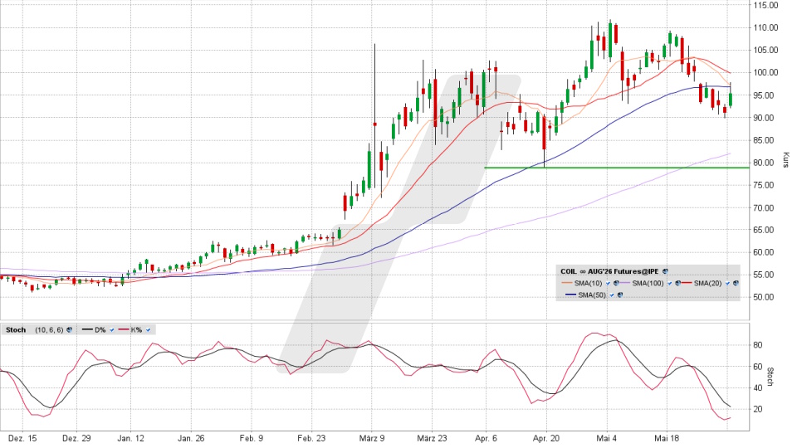The height and width of the screenshot is (448, 797).
Task: Click the Dez. 15 date label
Action: (x=22, y=438)
